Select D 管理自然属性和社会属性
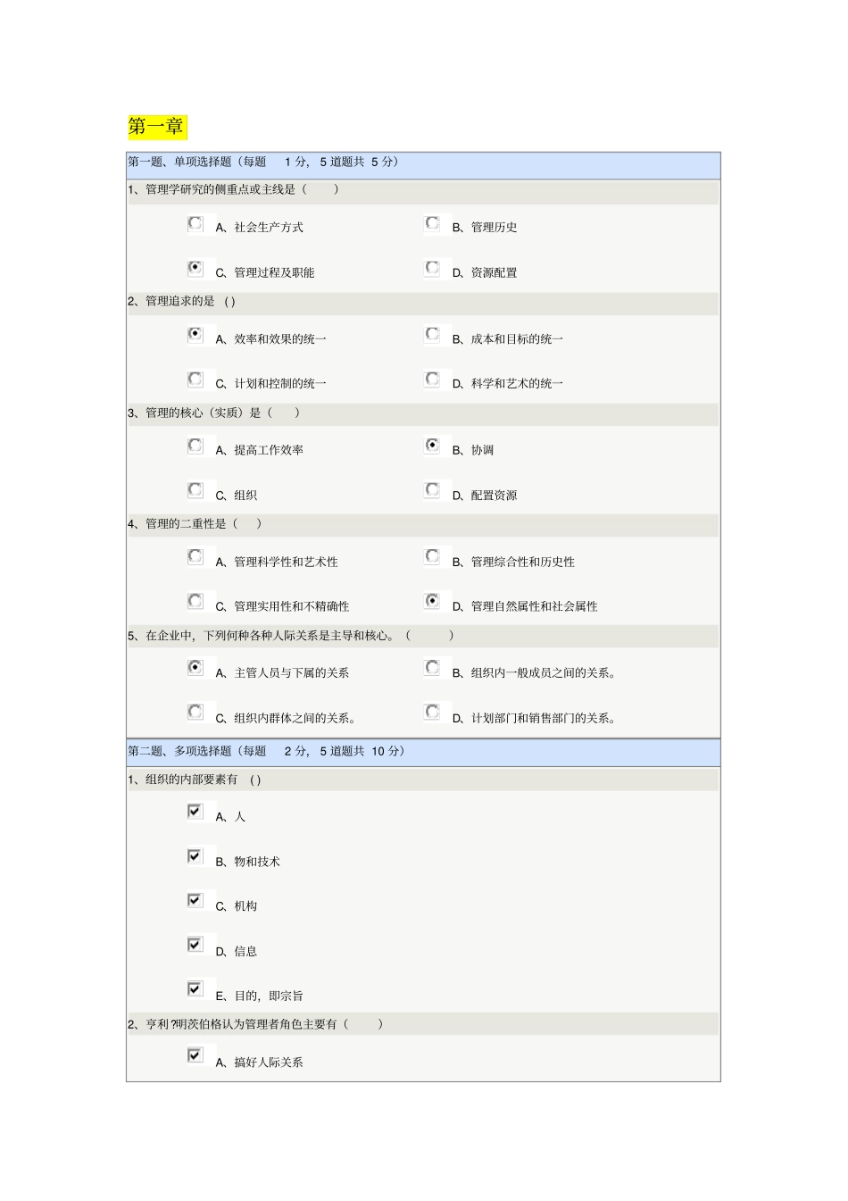Image resolution: width=848 pixels, height=1201 pixels. tap(433, 601)
